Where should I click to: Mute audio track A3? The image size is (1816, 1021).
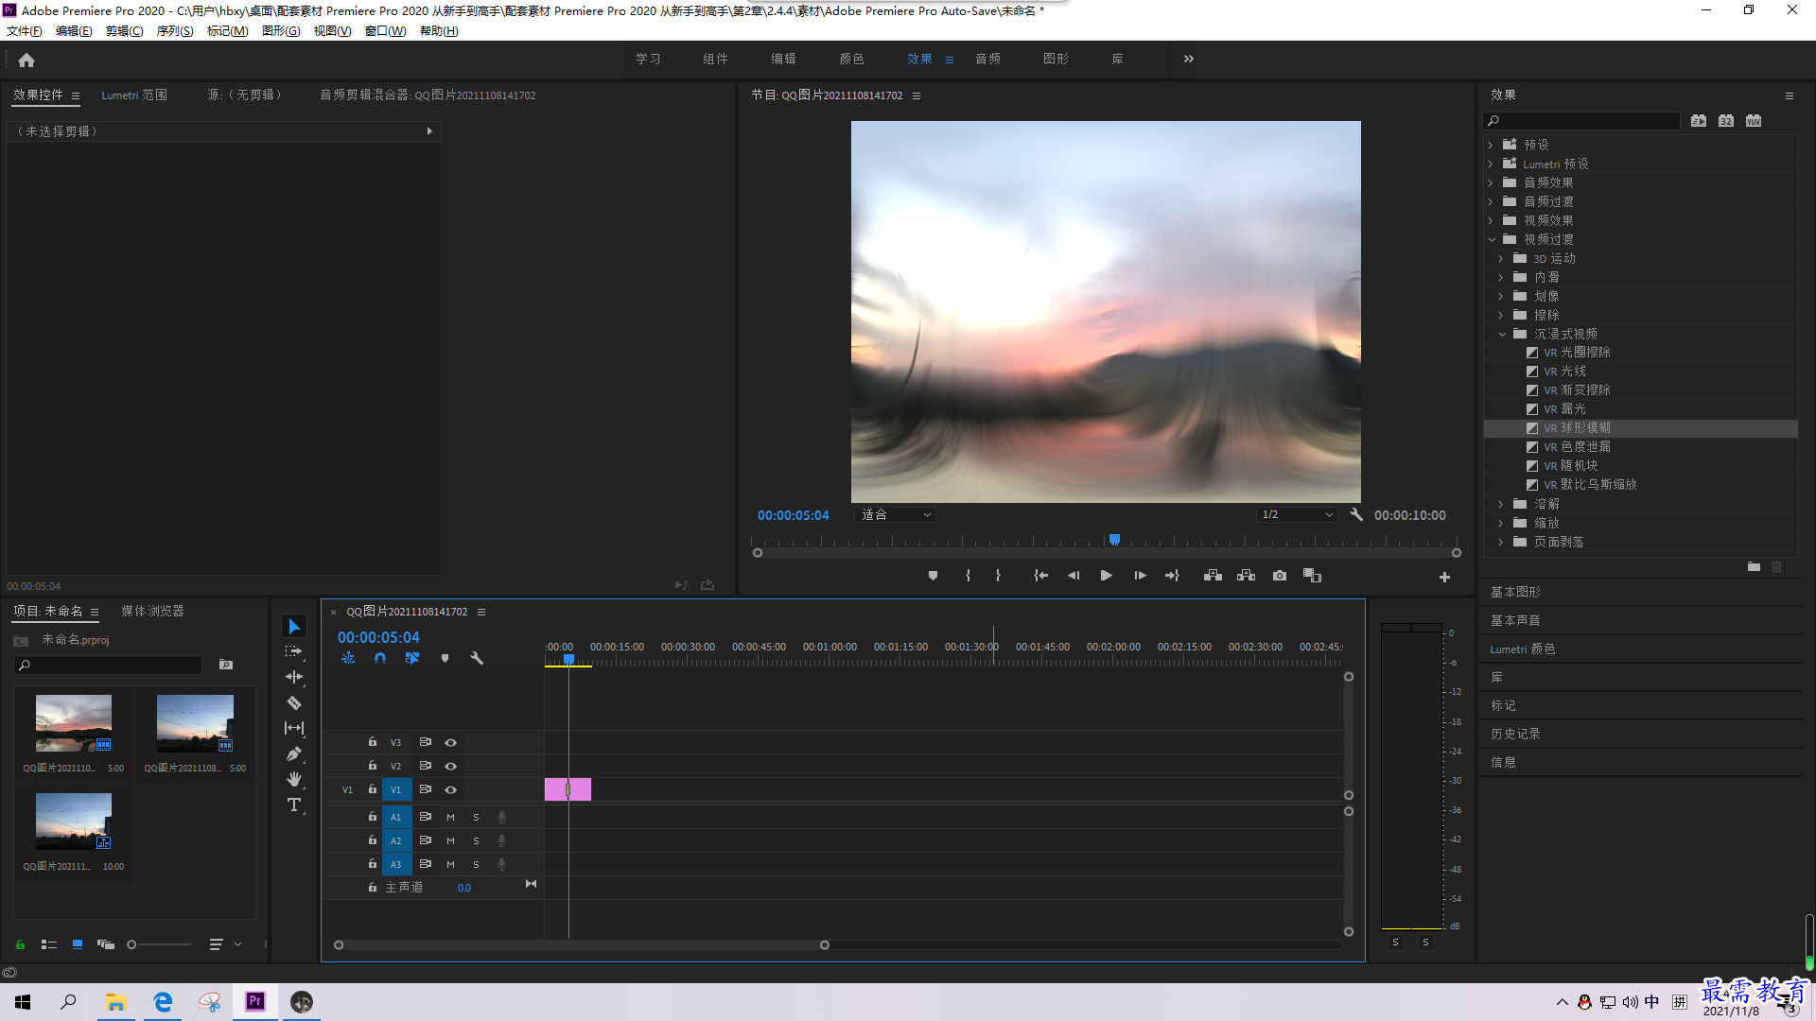(450, 864)
